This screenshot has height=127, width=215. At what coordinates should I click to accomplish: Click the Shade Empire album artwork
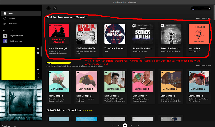[21, 101]
